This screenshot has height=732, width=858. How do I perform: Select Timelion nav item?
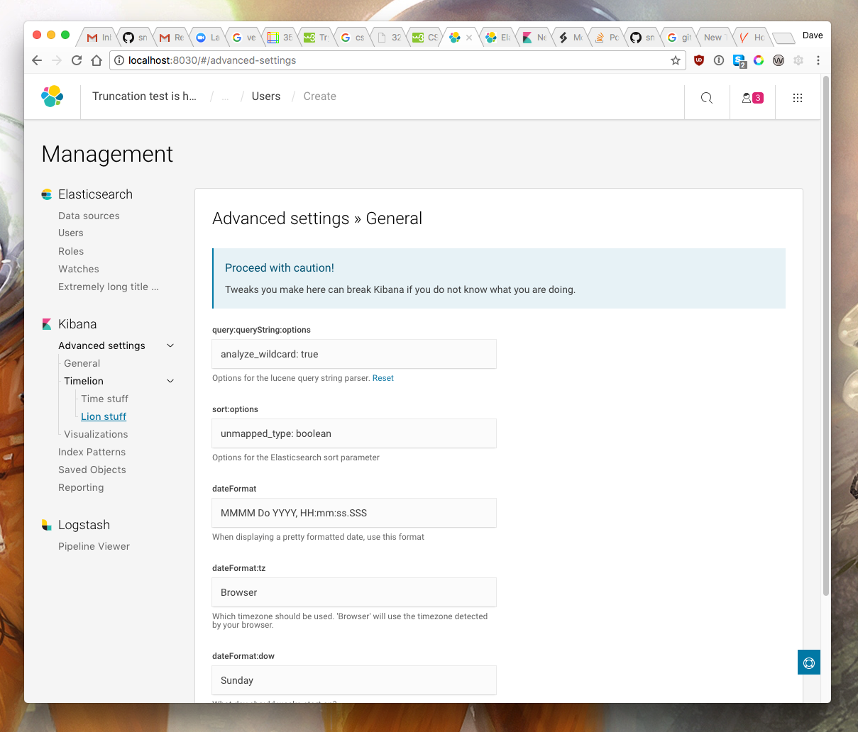click(x=84, y=381)
